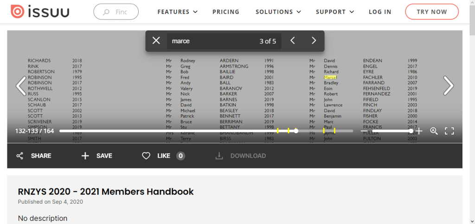
Task: Go to the Pricing page
Action: (x=226, y=12)
